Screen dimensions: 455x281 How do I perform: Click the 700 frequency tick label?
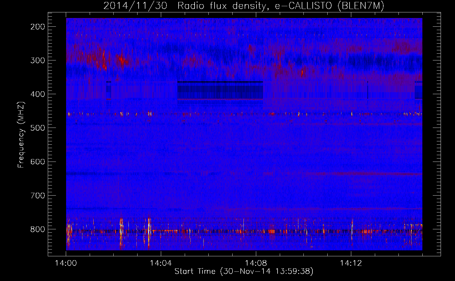[38, 195]
